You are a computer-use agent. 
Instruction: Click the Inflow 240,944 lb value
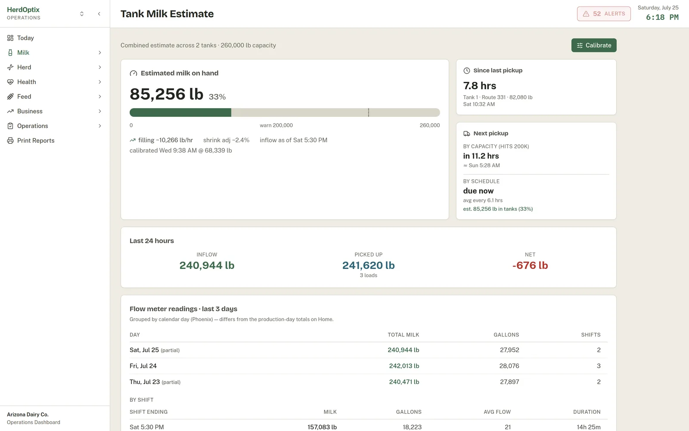(x=207, y=265)
